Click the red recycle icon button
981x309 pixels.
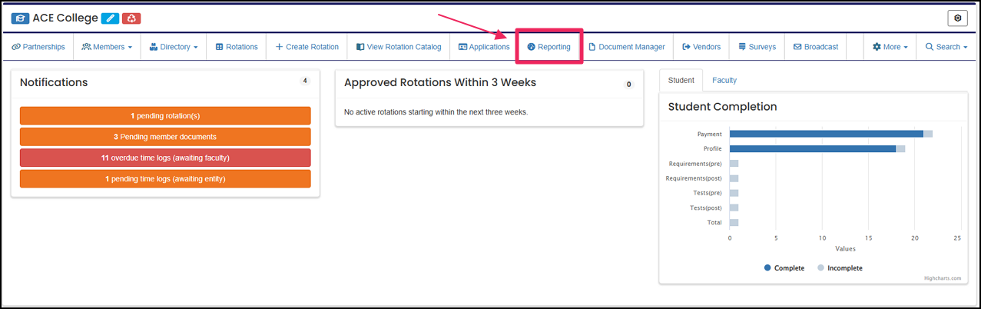(x=131, y=18)
